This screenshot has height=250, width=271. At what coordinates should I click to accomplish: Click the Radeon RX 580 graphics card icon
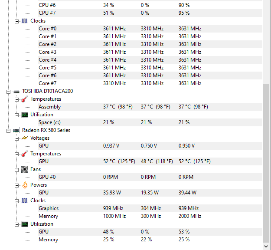point(16,130)
